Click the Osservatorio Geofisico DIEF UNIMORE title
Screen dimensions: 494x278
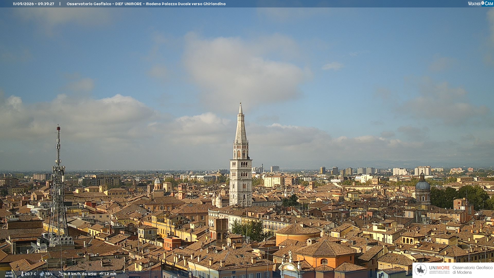[146, 4]
